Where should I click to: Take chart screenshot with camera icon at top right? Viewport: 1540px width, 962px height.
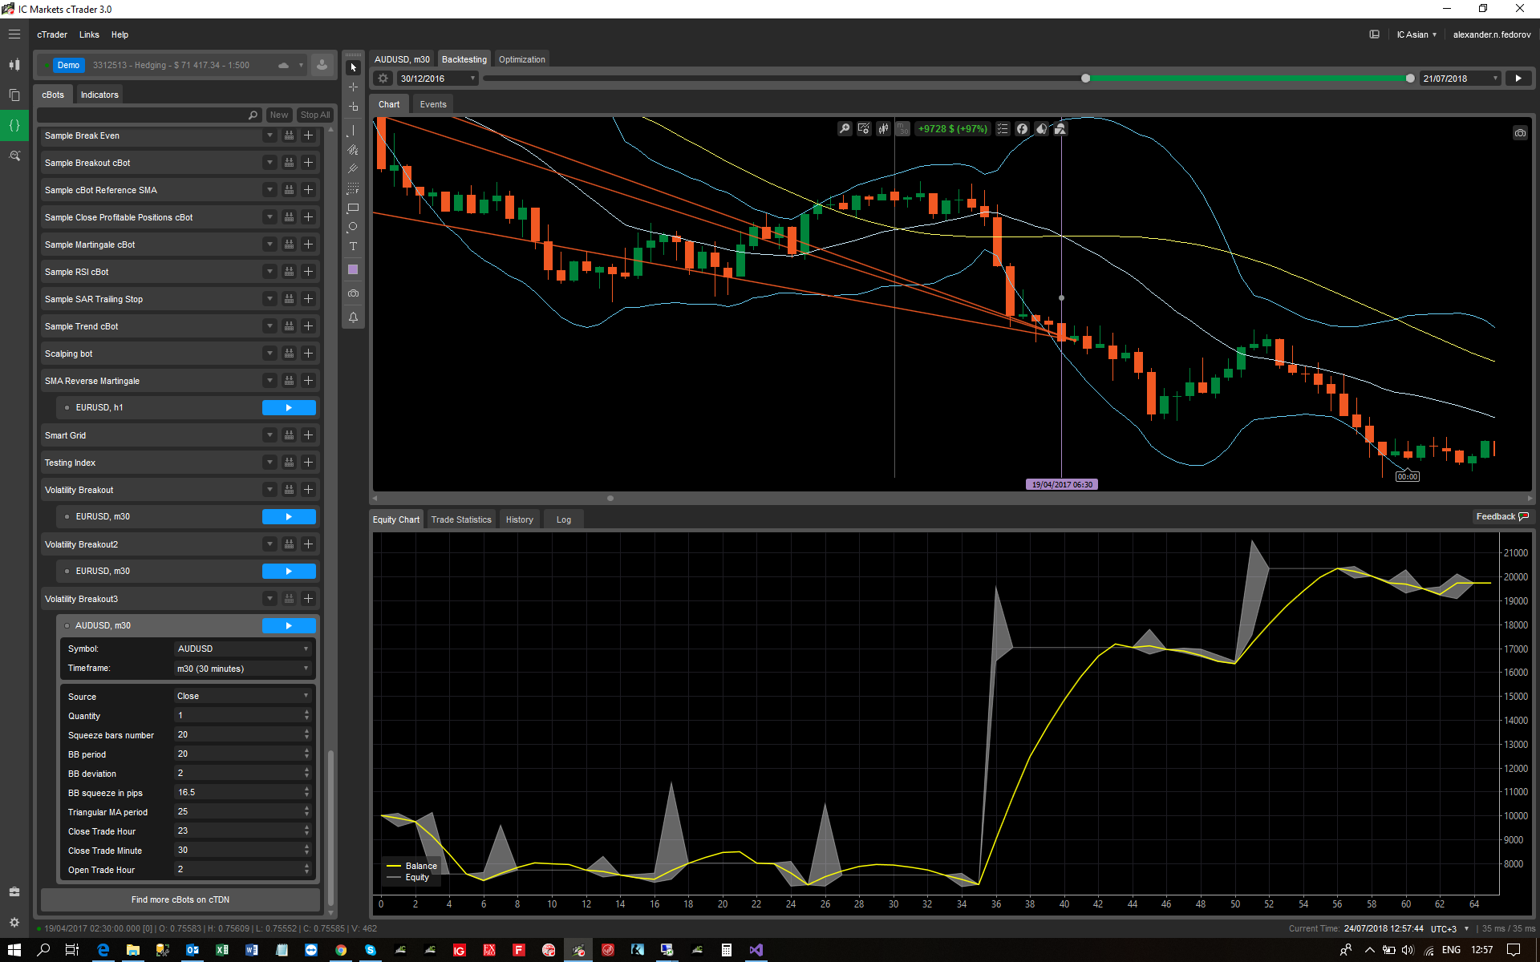point(1520,133)
